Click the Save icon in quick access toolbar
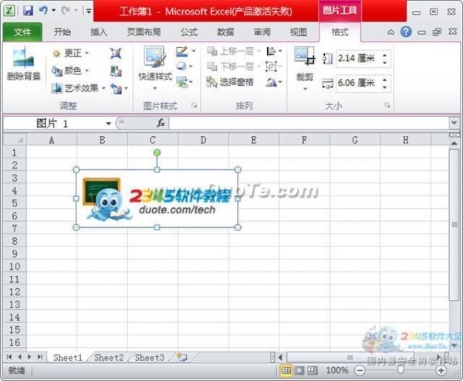This screenshot has height=381, width=463. (x=28, y=11)
